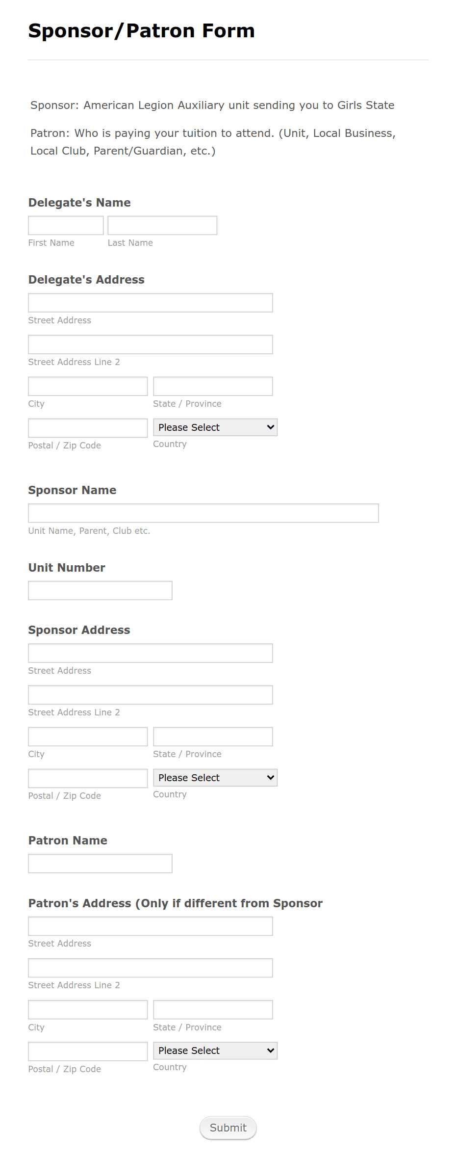Focus the Patron Name field
456x1158 pixels.
(100, 864)
